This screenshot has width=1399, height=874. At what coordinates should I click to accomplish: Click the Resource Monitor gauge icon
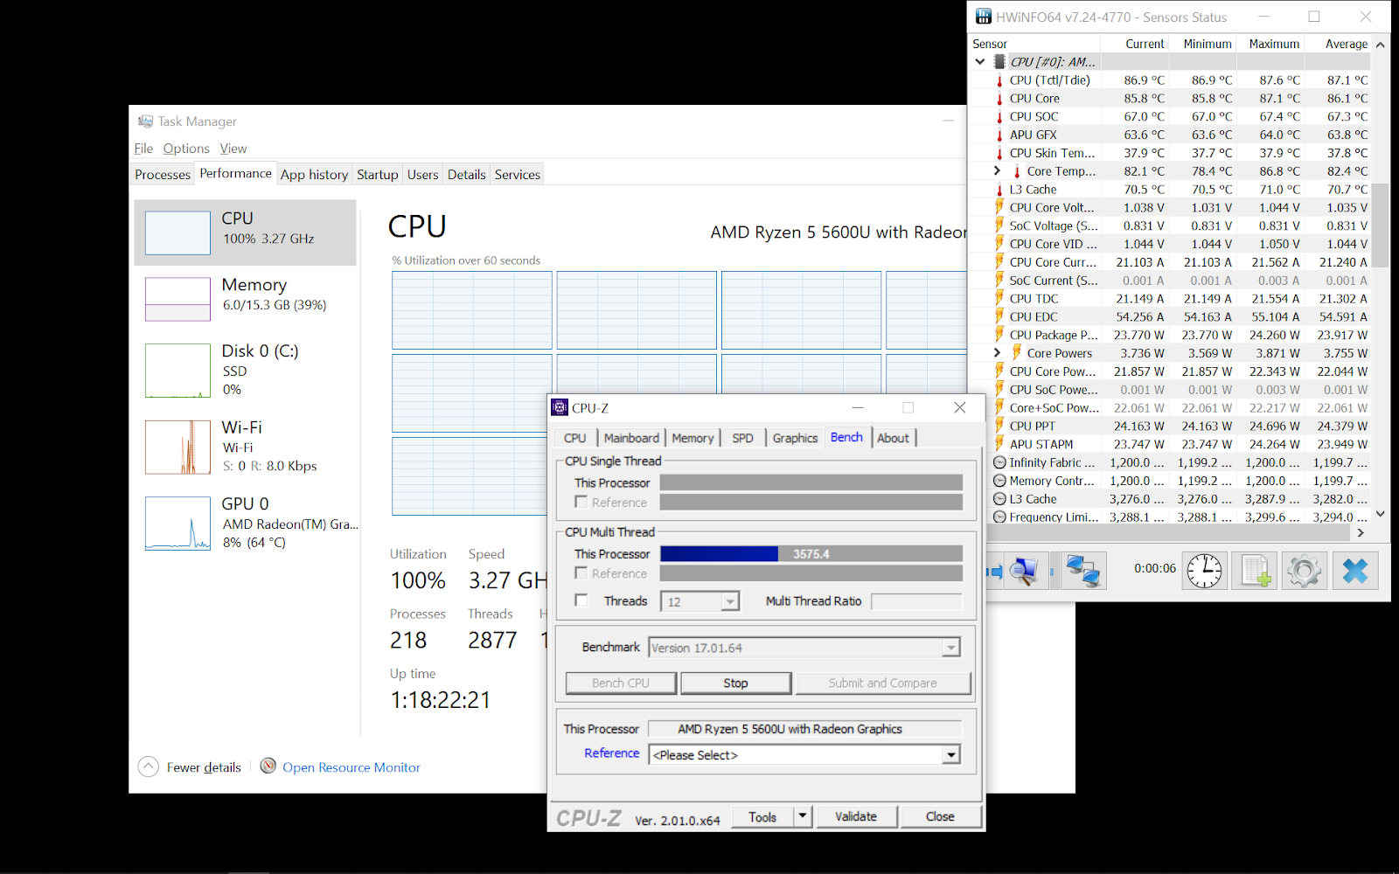[268, 766]
